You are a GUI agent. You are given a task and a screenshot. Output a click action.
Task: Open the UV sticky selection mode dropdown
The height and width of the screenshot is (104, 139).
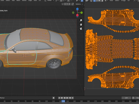[106, 1]
